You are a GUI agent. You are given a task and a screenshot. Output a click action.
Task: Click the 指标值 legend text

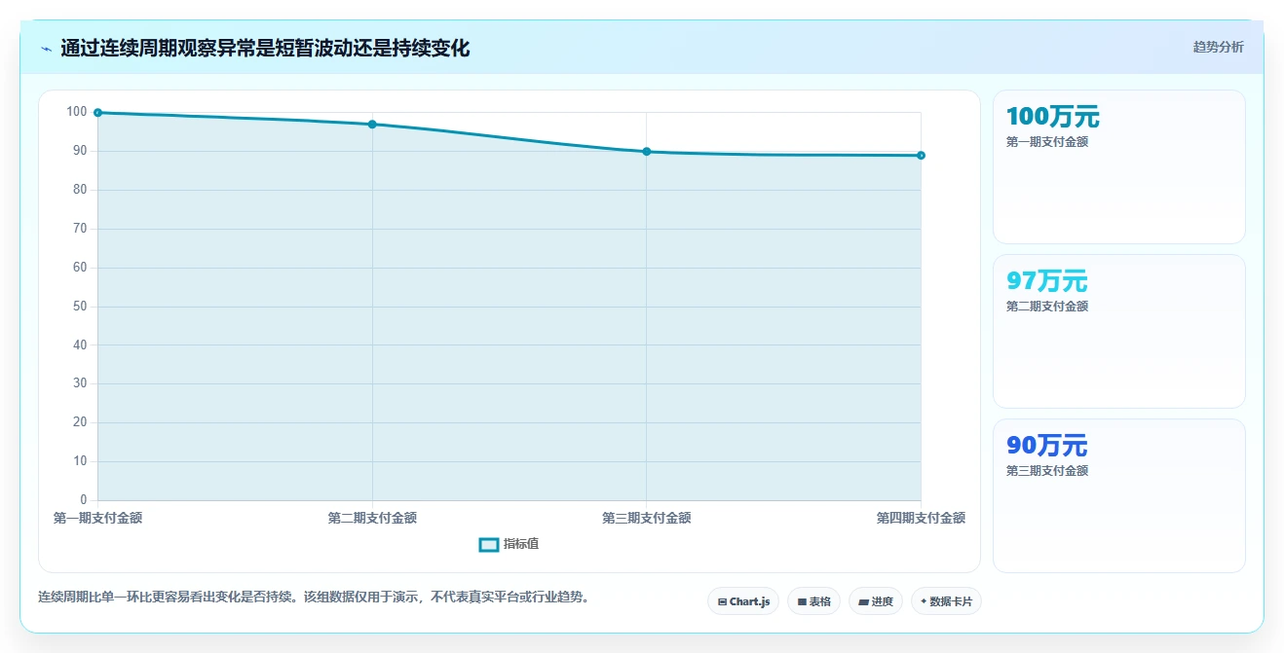521,544
